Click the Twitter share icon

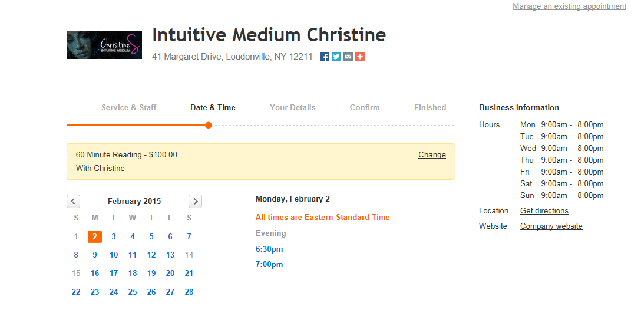(x=336, y=57)
